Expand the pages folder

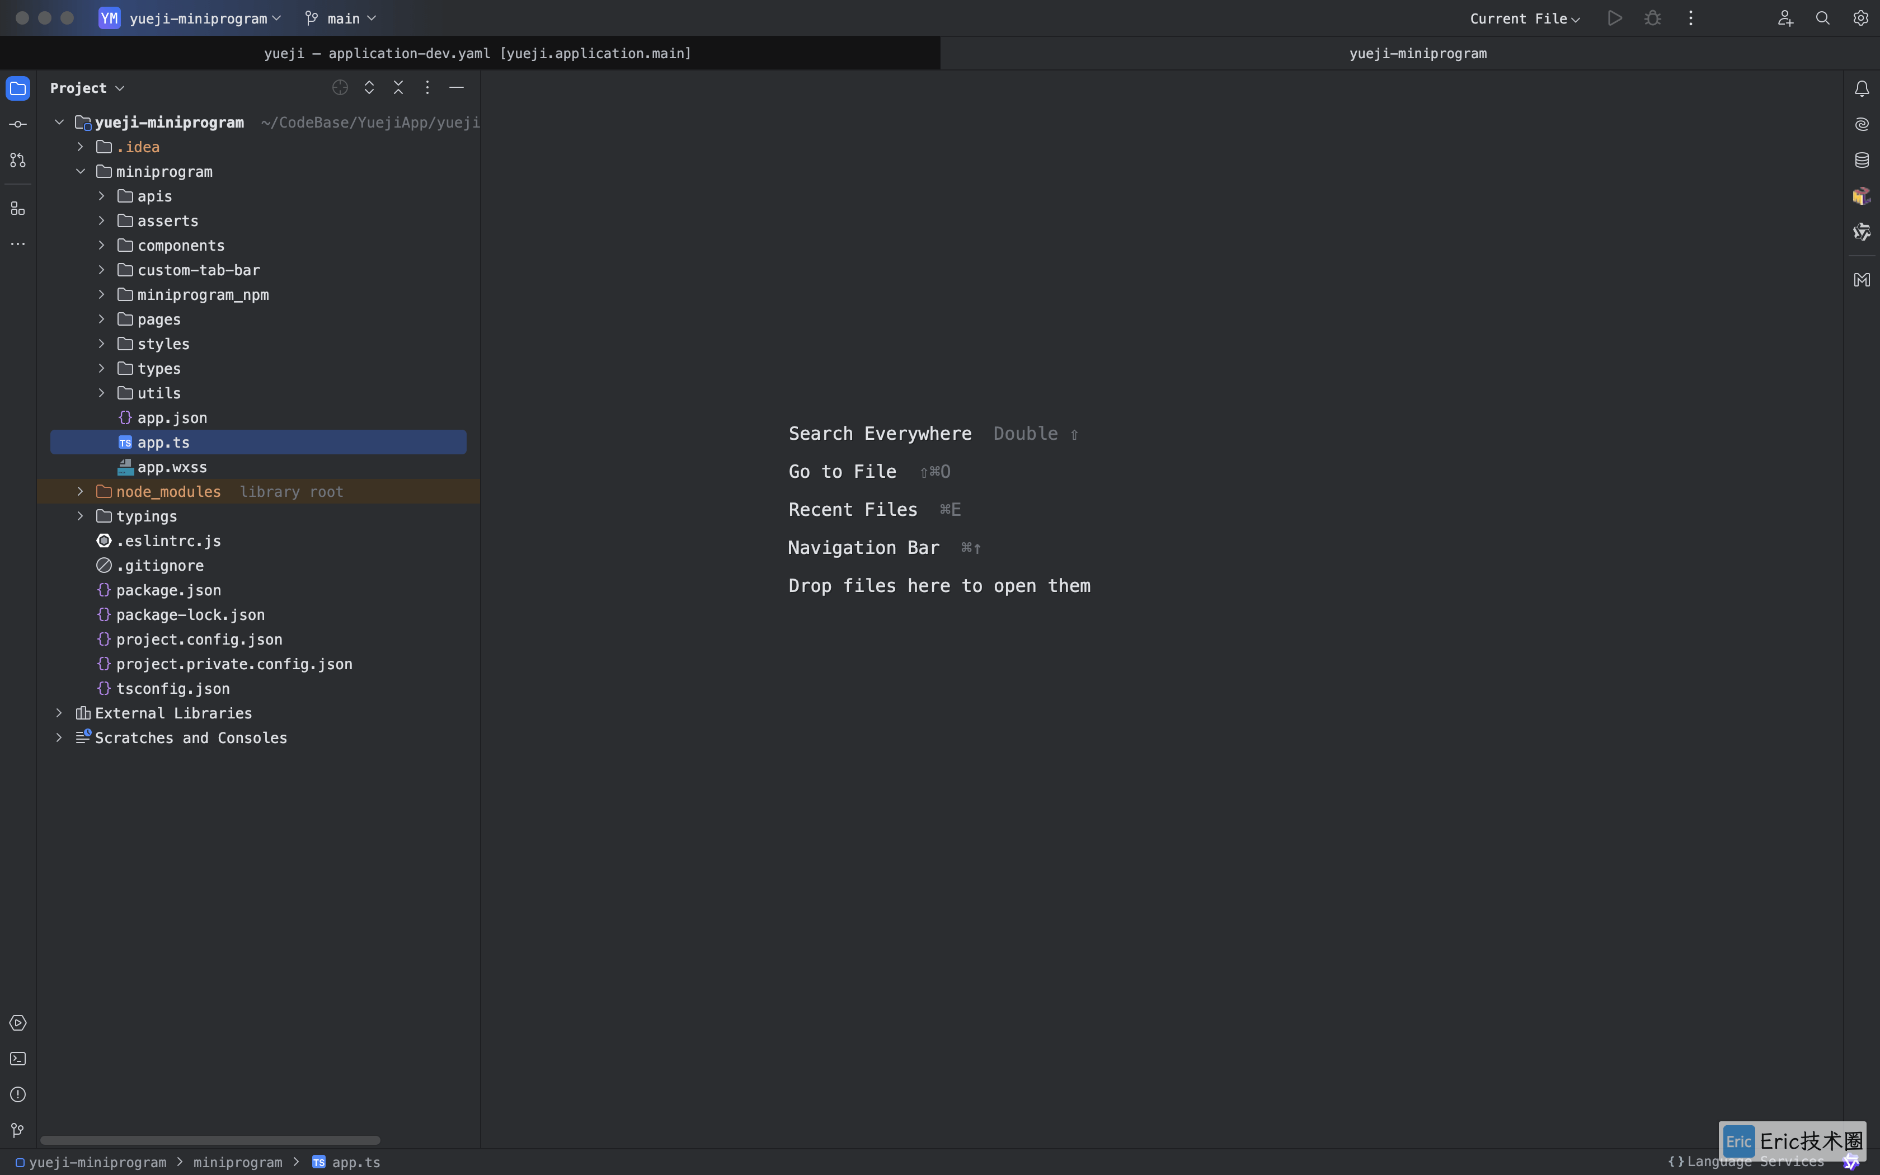[102, 319]
